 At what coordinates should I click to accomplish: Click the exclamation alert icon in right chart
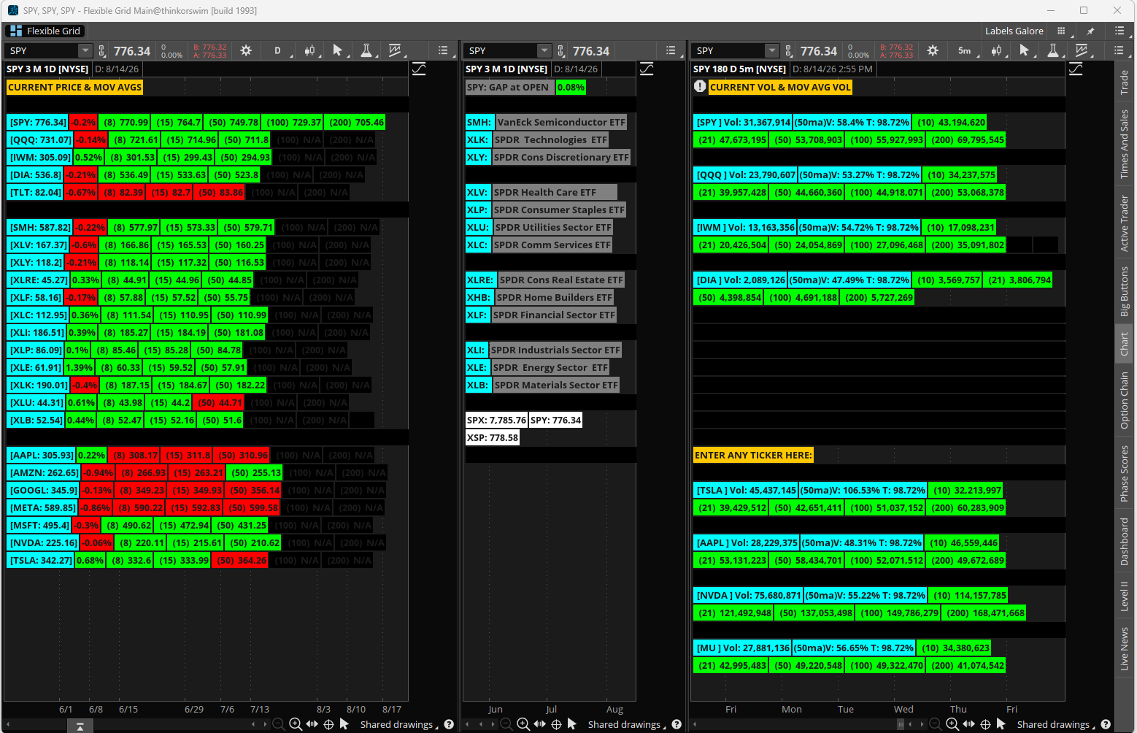[x=700, y=86]
